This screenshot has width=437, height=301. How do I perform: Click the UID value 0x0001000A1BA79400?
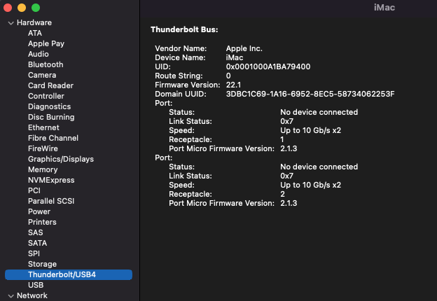[268, 66]
